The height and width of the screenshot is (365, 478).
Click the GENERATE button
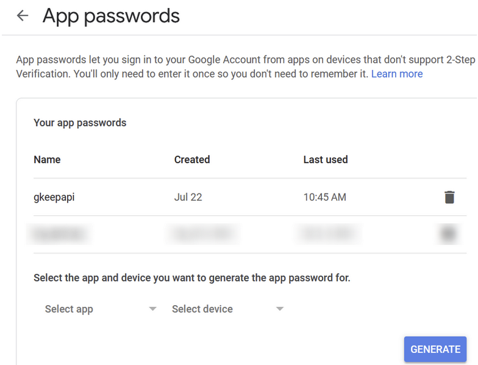pos(435,349)
